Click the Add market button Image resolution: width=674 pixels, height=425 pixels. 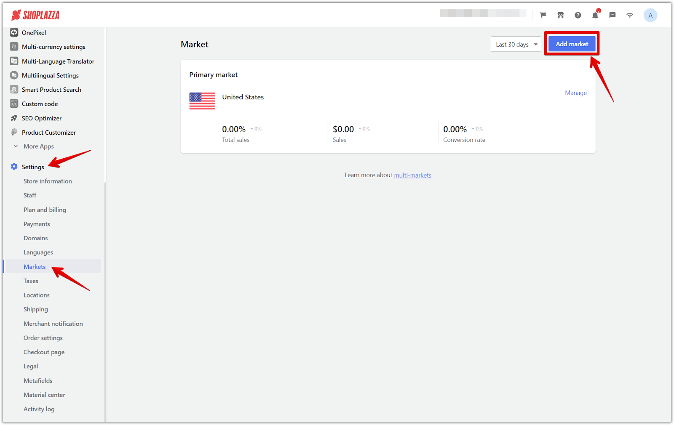click(572, 44)
